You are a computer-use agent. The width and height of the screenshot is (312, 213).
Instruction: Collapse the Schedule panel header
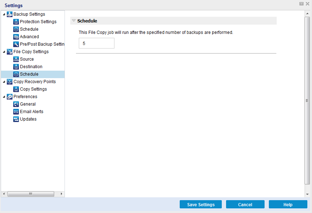[74, 20]
